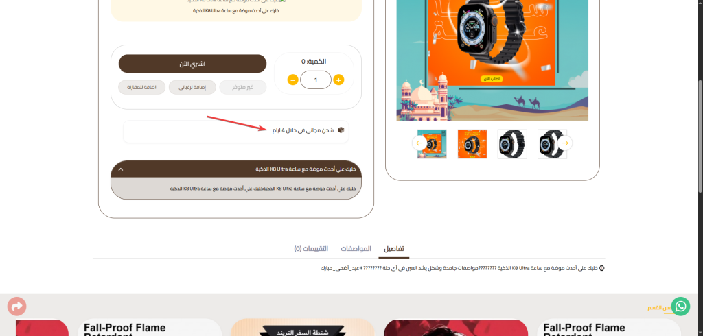Select the orange background watch thumbnail

(x=472, y=144)
